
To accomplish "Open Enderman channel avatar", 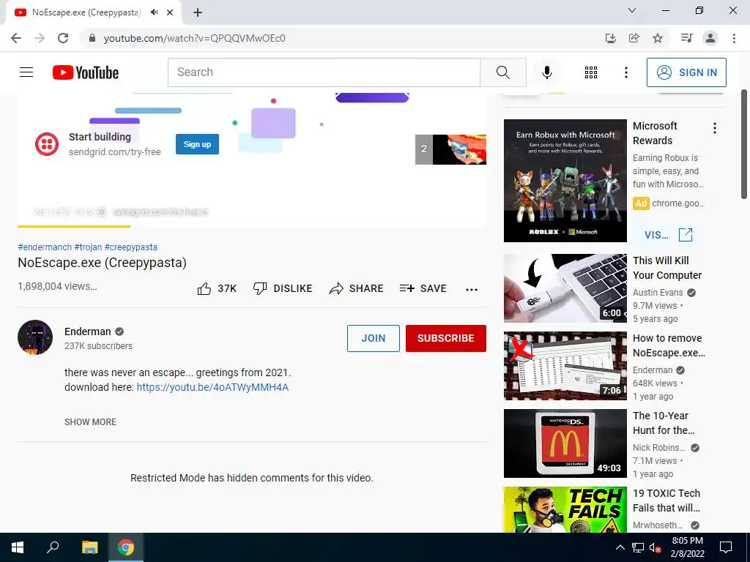I will pos(35,337).
